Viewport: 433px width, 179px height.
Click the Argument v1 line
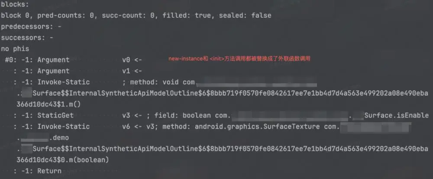[x=78, y=71]
